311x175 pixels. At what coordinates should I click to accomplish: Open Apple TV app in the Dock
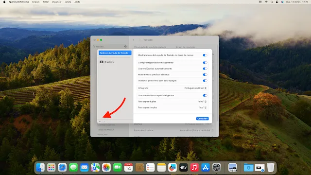pyautogui.click(x=184, y=168)
